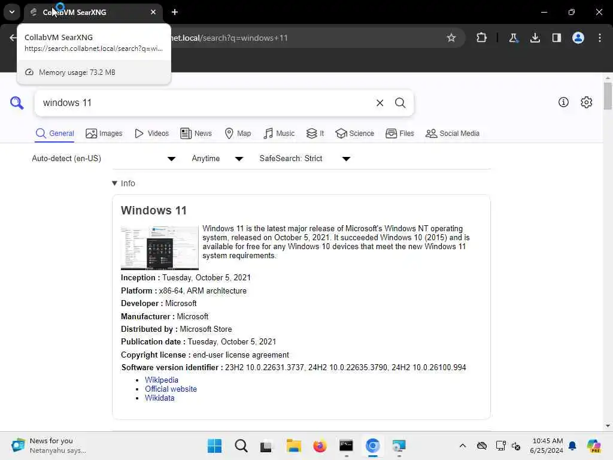Viewport: 613px width, 460px height.
Task: Click the browser address bar URL
Action: [229, 38]
